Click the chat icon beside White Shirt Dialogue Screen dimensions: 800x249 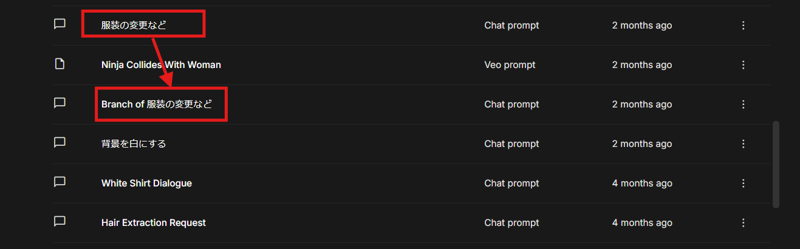pos(60,182)
